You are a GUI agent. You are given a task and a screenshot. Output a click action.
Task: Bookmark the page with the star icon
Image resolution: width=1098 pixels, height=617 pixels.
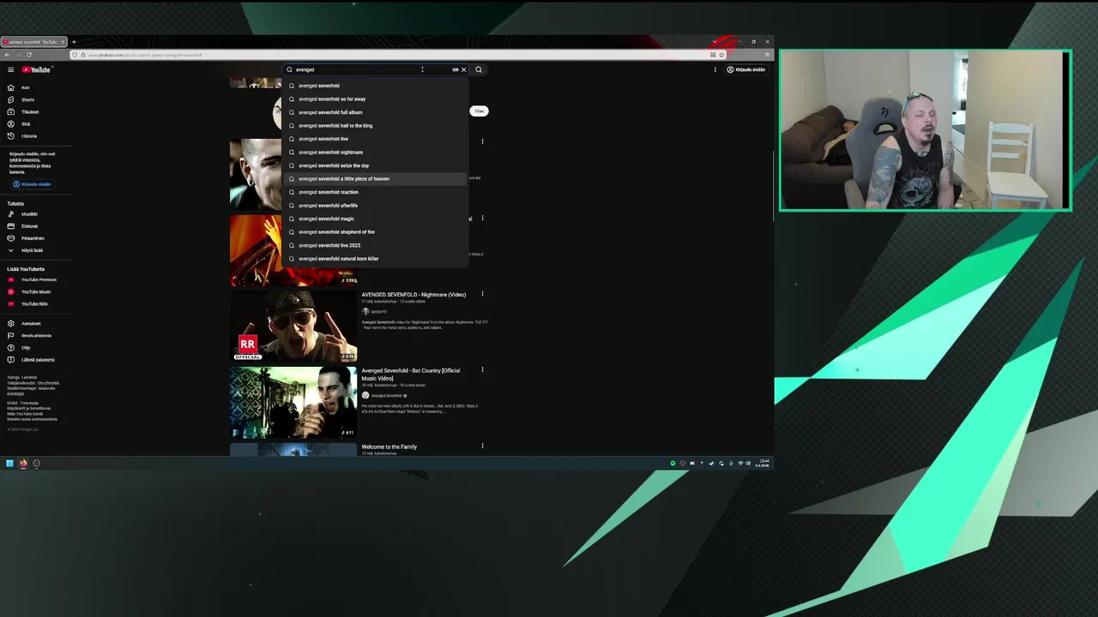click(721, 55)
